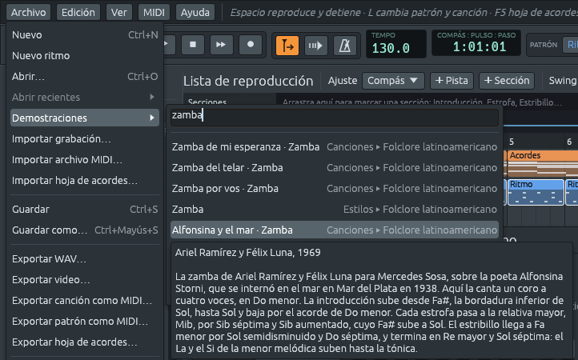
Task: Click bar 6 in the timeline ruler
Action: click(x=569, y=142)
